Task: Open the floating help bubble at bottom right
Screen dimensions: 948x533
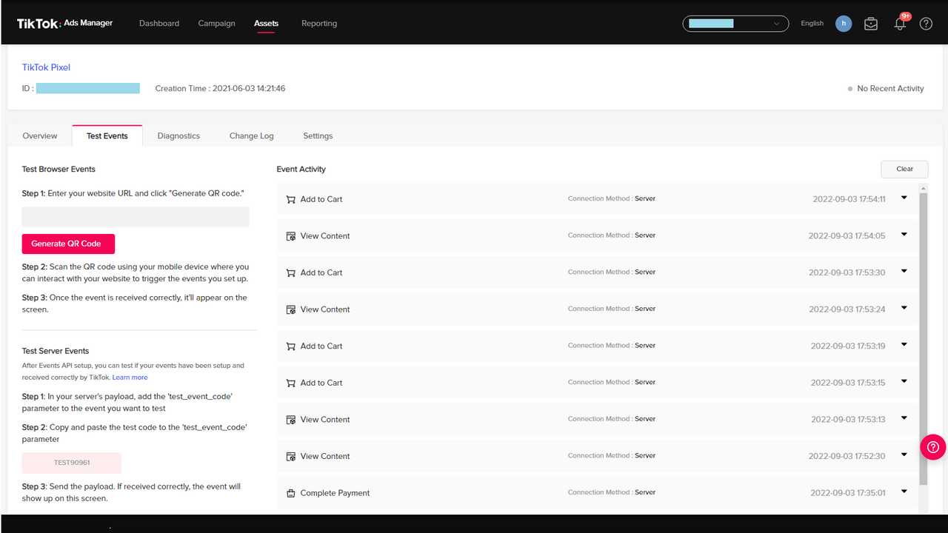Action: coord(932,447)
